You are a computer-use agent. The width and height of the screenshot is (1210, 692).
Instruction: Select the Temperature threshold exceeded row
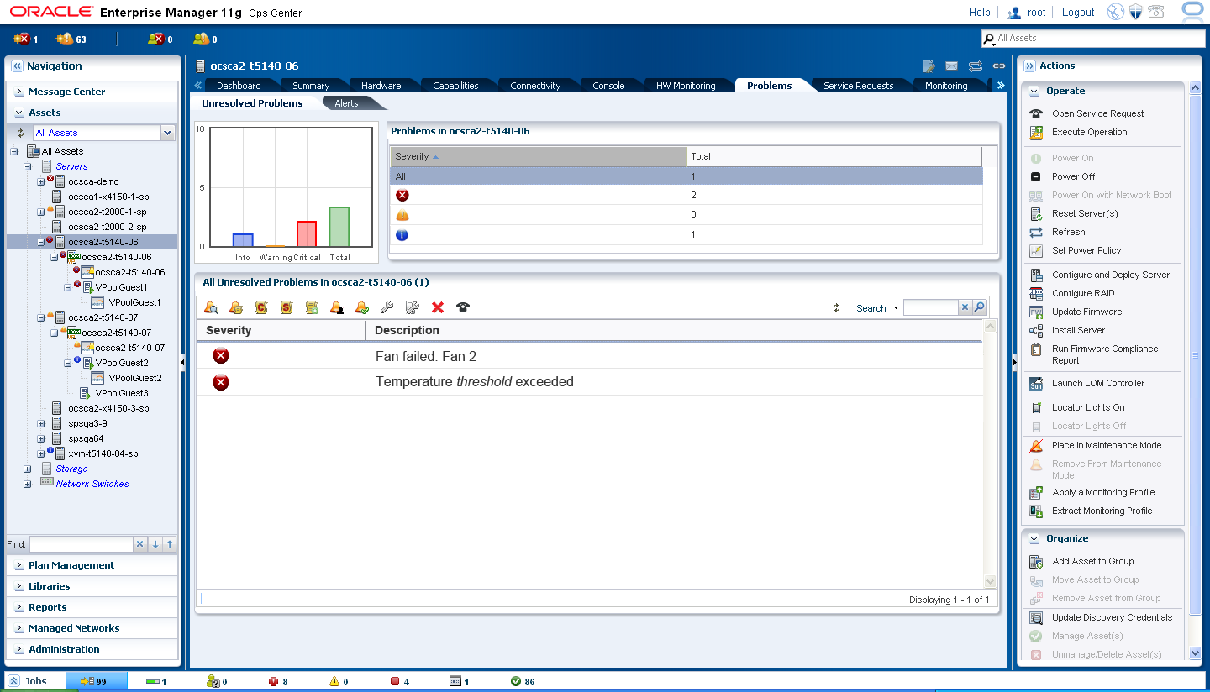click(588, 382)
